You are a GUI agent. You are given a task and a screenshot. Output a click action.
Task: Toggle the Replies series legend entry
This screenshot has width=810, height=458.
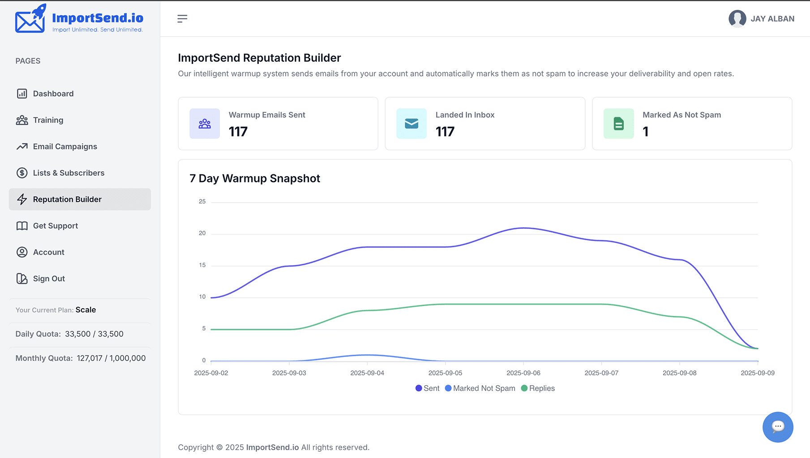[538, 388]
